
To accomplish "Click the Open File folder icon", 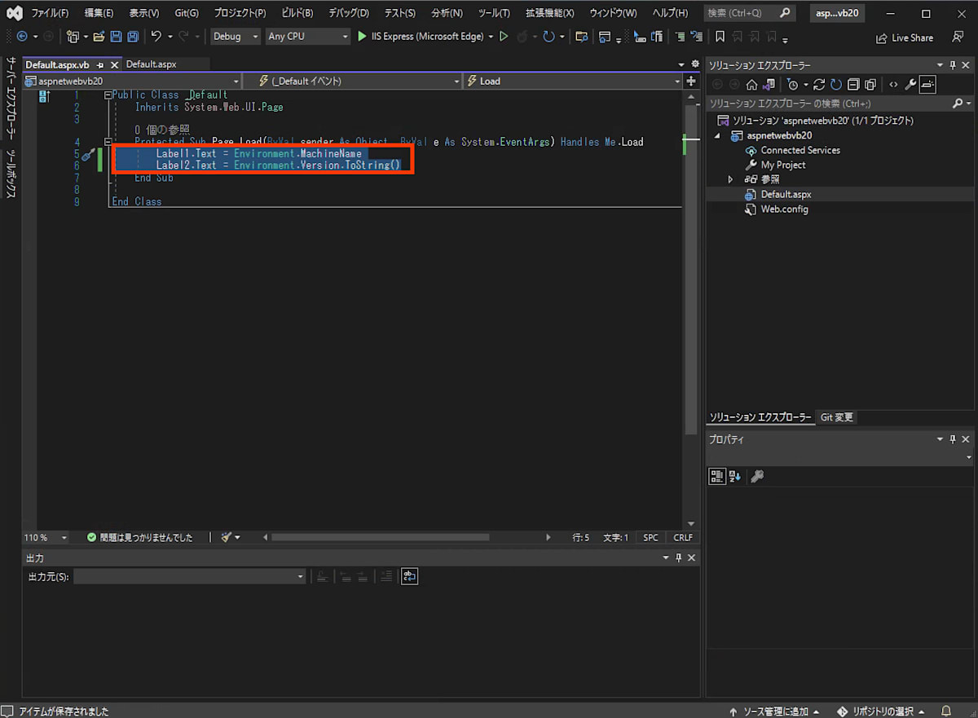I will click(x=99, y=37).
